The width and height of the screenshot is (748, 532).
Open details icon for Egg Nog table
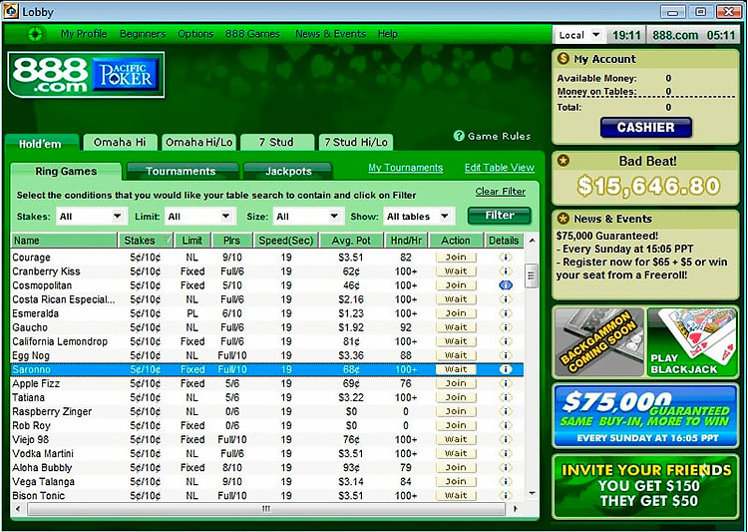(x=506, y=354)
